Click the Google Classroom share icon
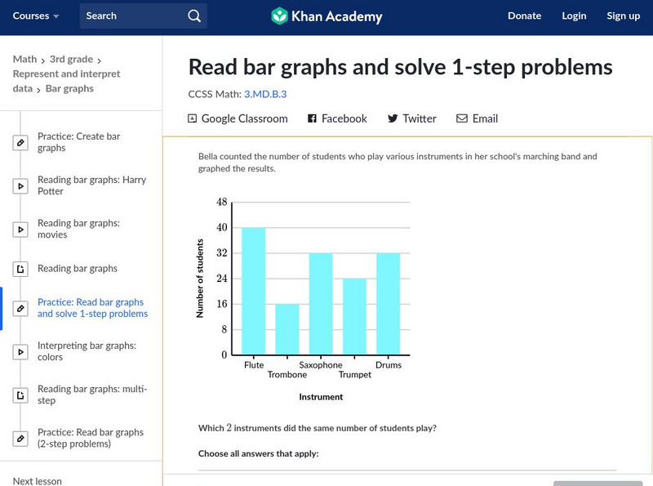 192,118
